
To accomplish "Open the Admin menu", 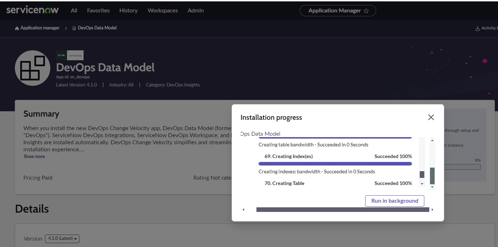I will pos(196,11).
